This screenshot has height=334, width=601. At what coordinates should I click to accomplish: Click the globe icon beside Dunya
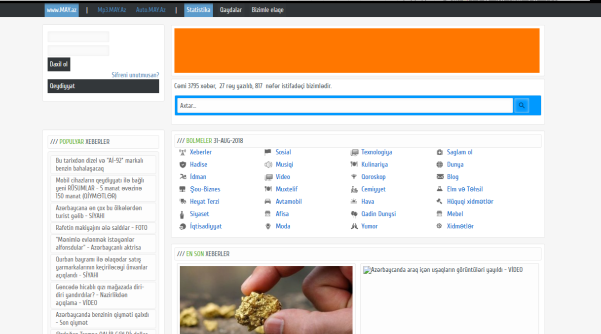pyautogui.click(x=439, y=165)
